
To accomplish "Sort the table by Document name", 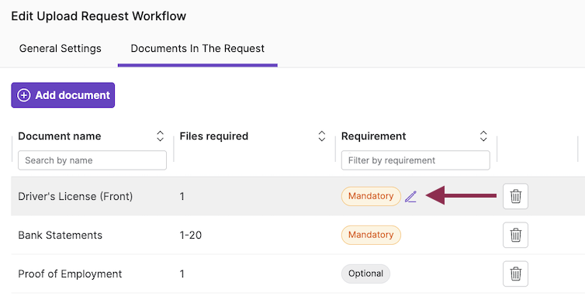I will [160, 136].
